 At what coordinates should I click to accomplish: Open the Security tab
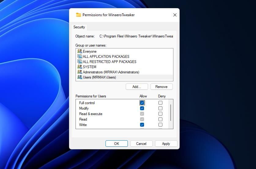[79, 27]
